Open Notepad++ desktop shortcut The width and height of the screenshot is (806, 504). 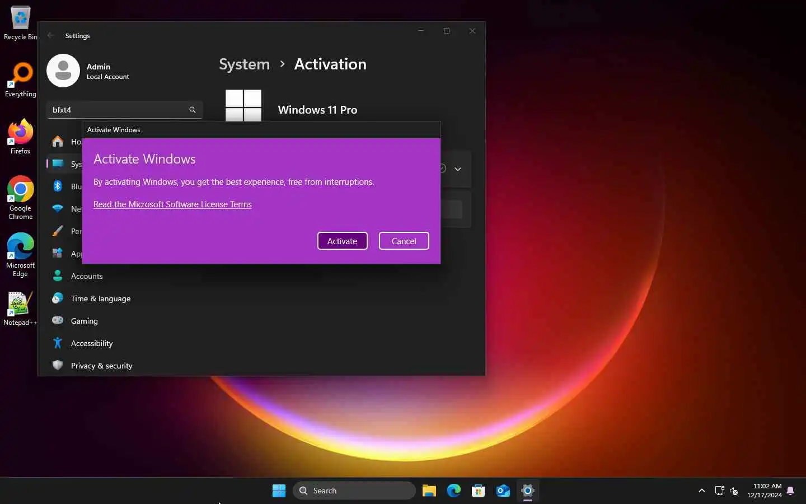(x=20, y=309)
